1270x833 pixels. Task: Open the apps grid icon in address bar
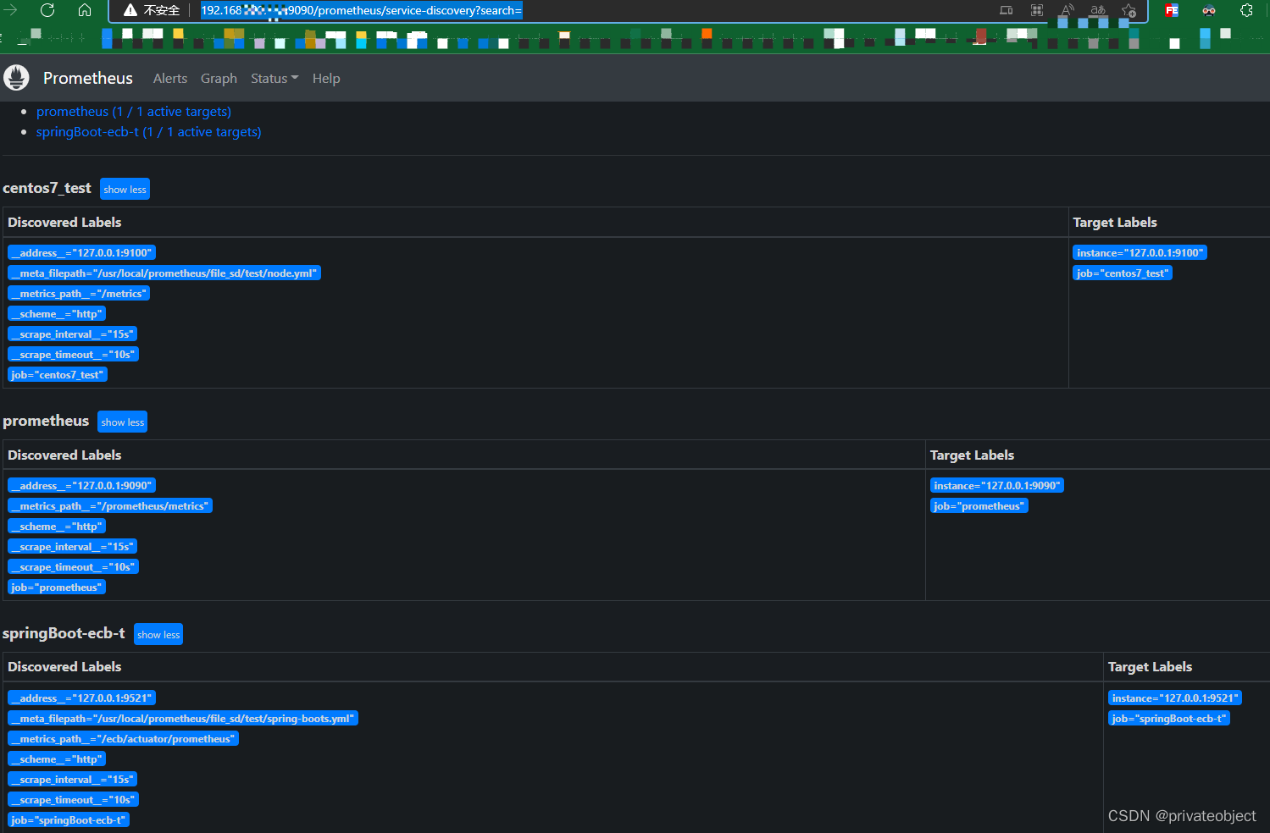click(1037, 10)
